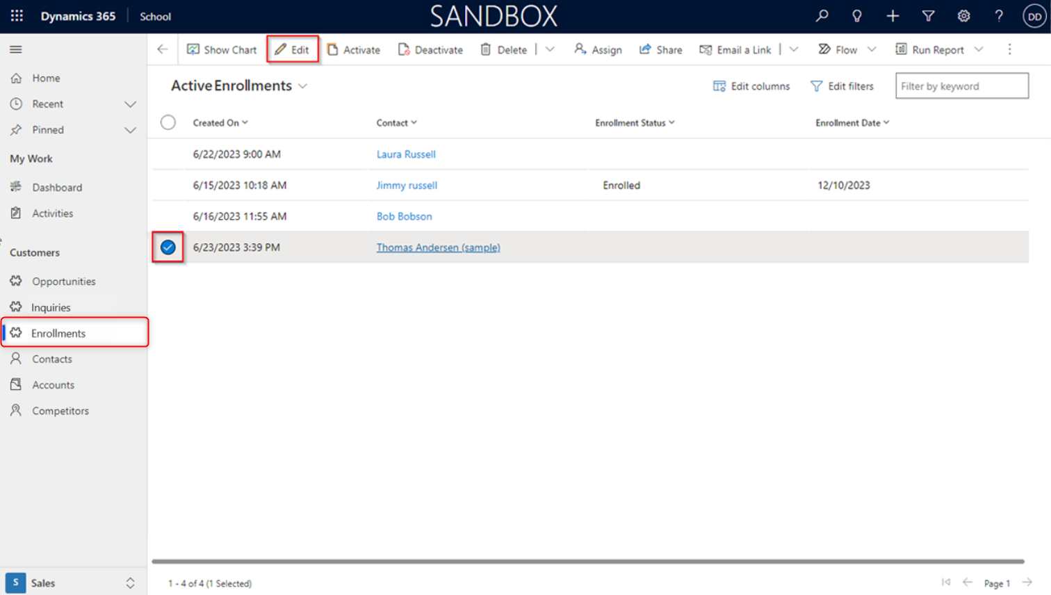
Task: Click the plus quick create icon
Action: [x=893, y=16]
